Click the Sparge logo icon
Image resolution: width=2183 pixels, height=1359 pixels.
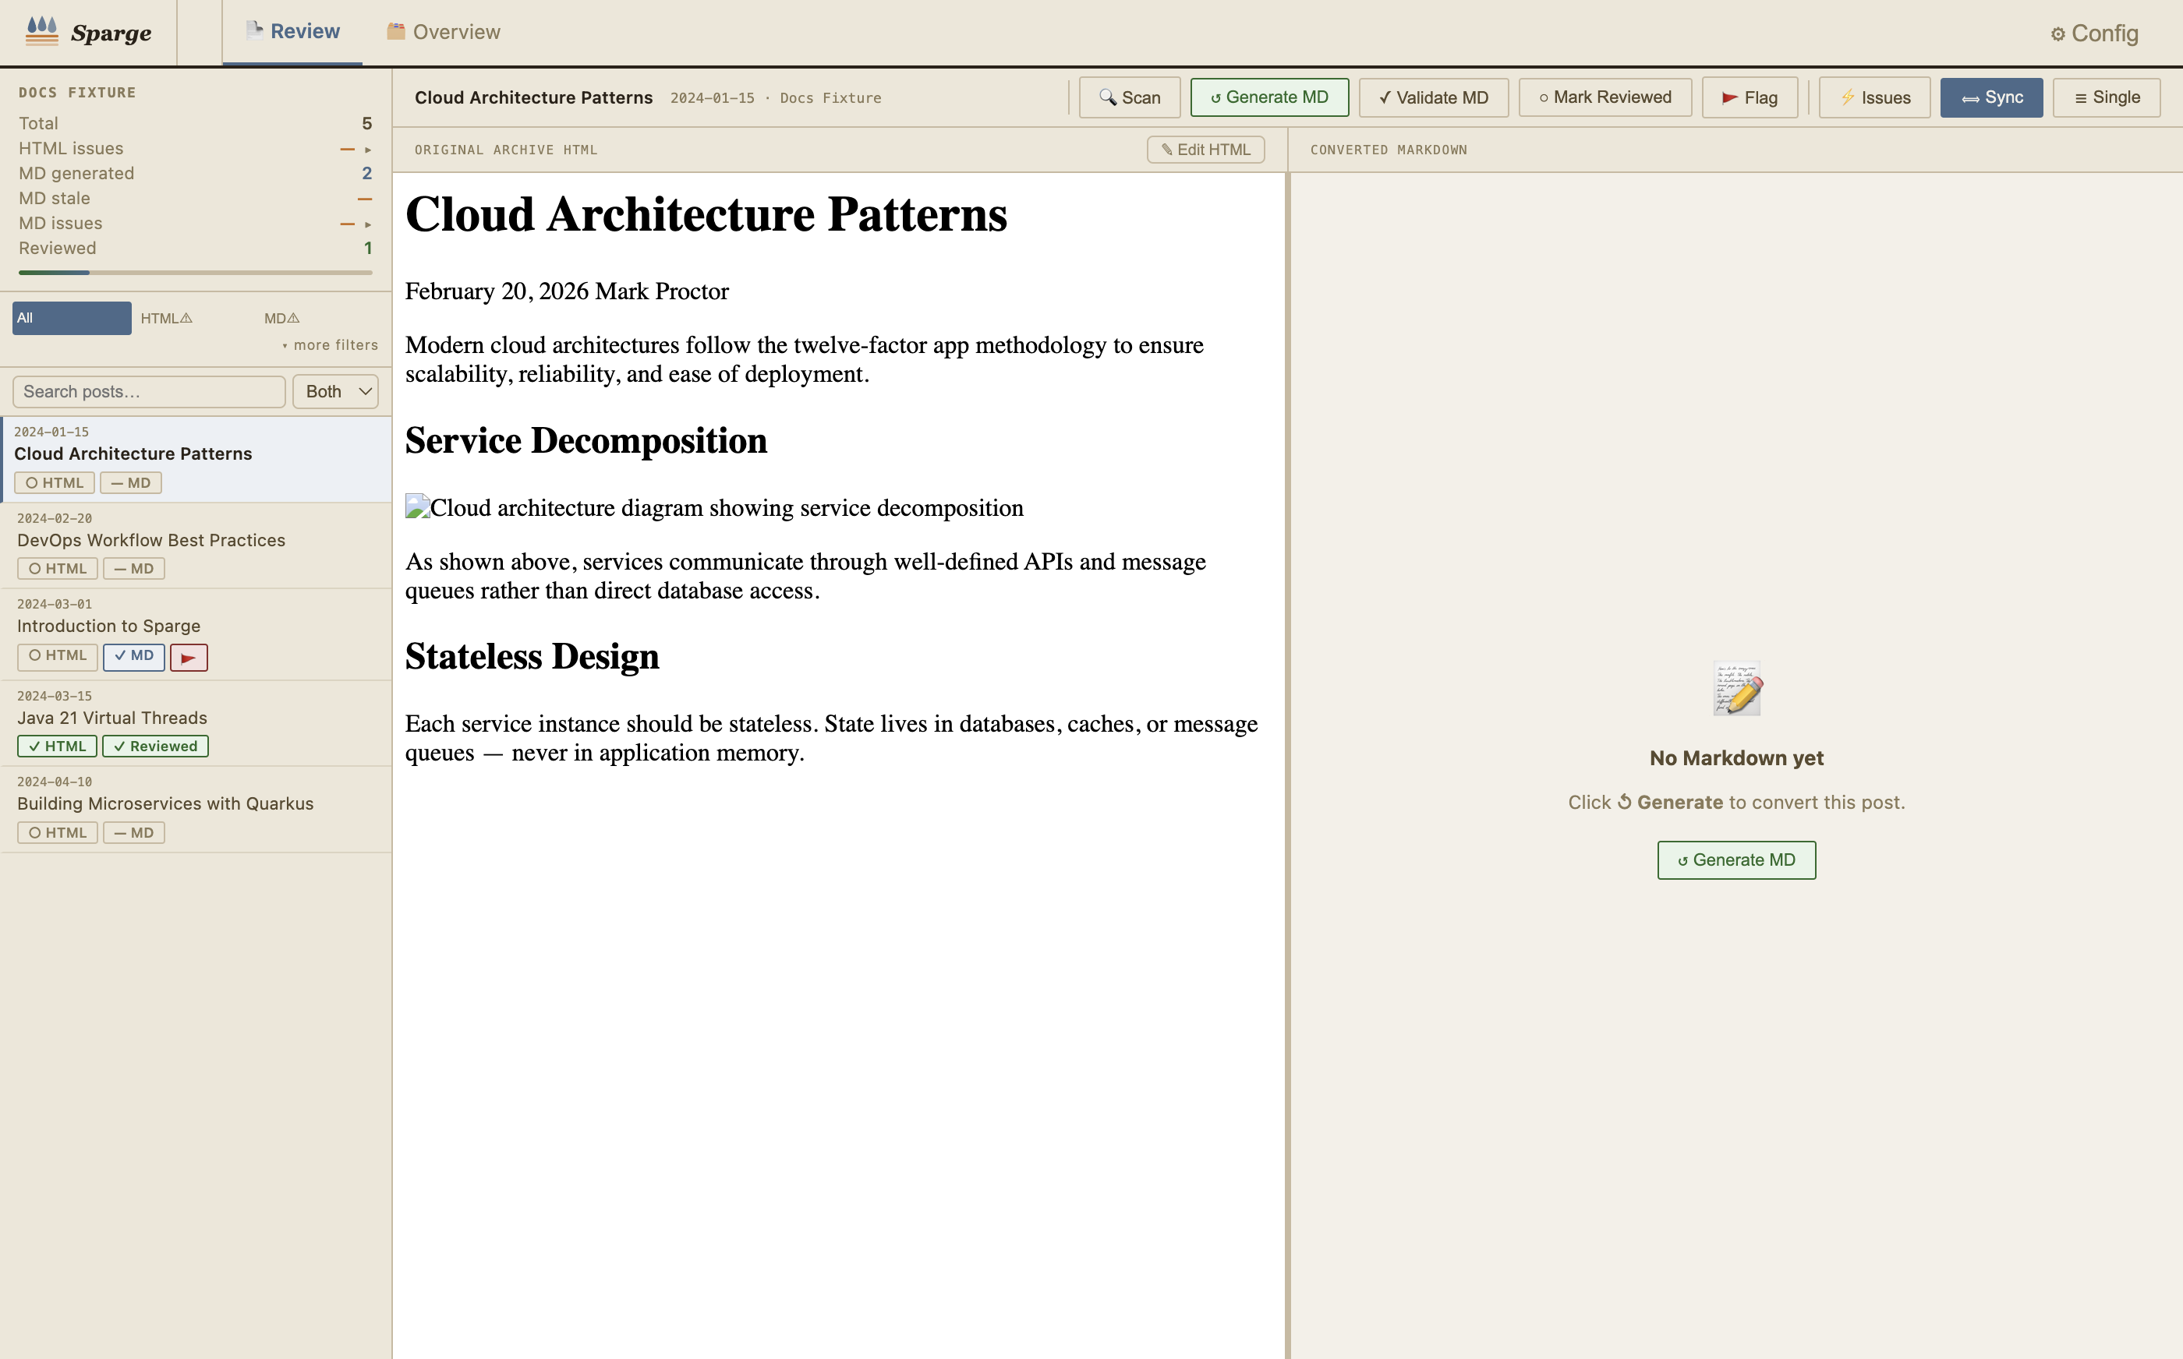point(41,30)
